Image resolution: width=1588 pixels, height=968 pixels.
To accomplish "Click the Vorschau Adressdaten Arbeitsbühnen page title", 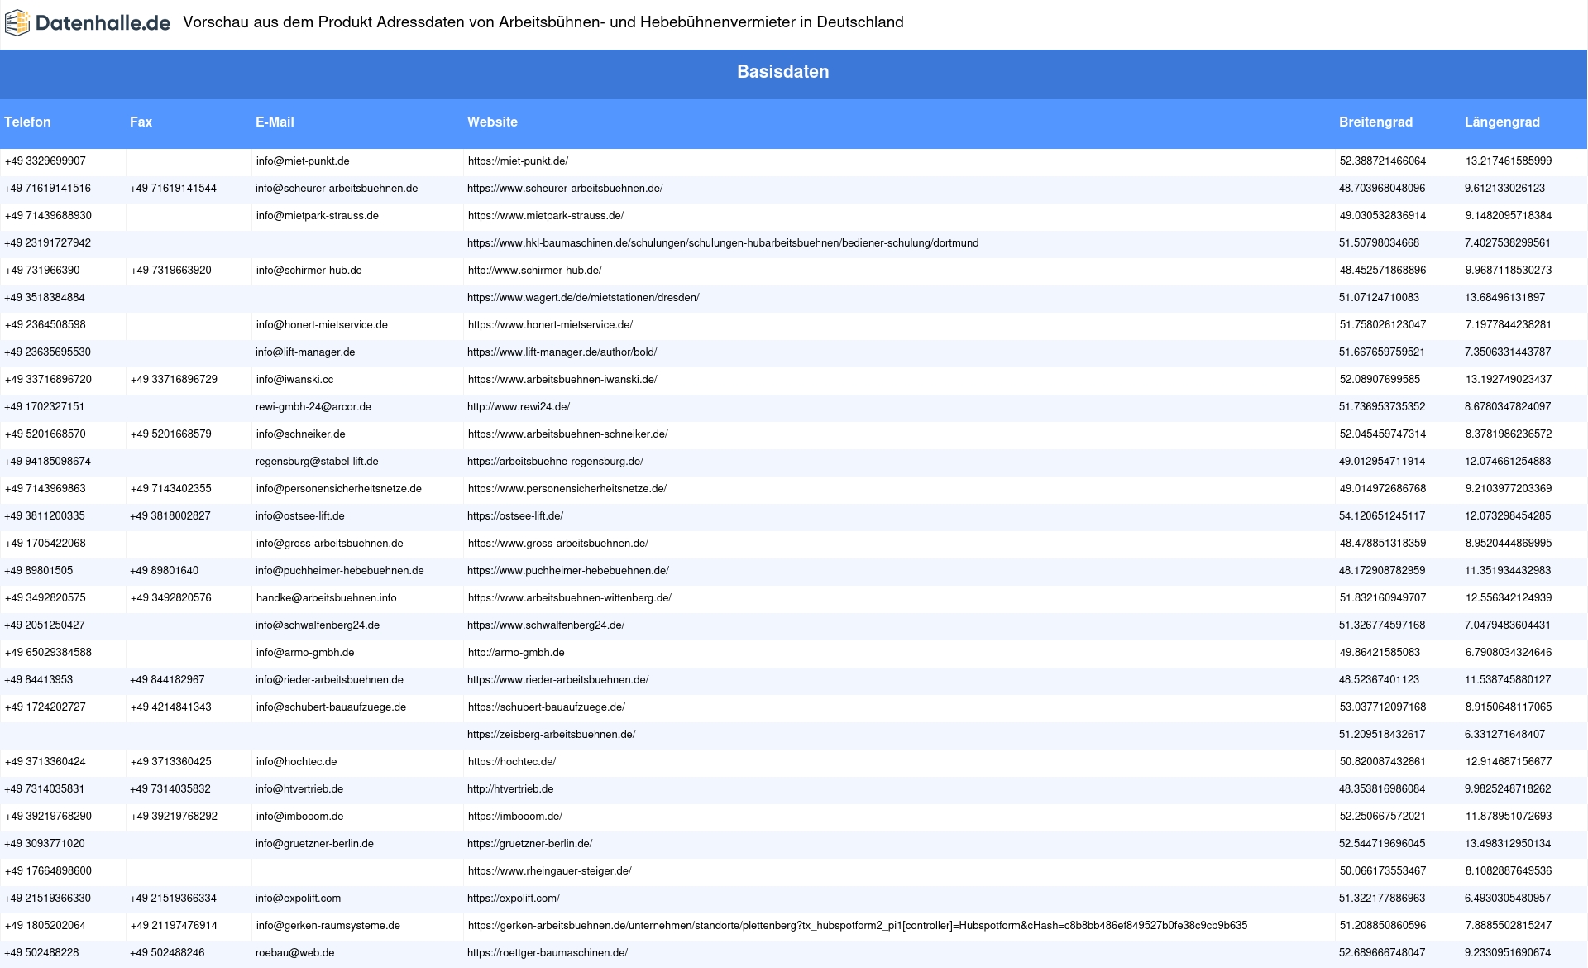I will [543, 22].
